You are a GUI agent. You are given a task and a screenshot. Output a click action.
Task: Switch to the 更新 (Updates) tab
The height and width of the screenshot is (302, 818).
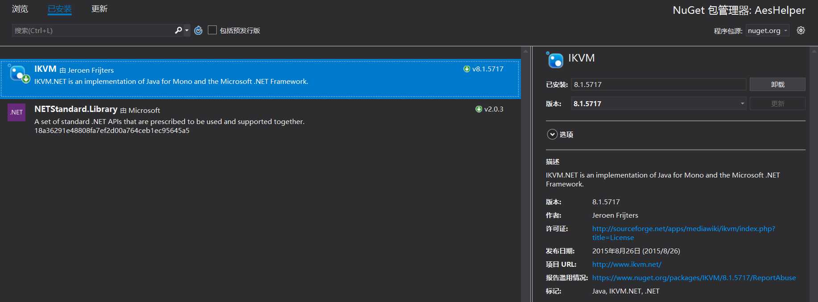pos(99,9)
